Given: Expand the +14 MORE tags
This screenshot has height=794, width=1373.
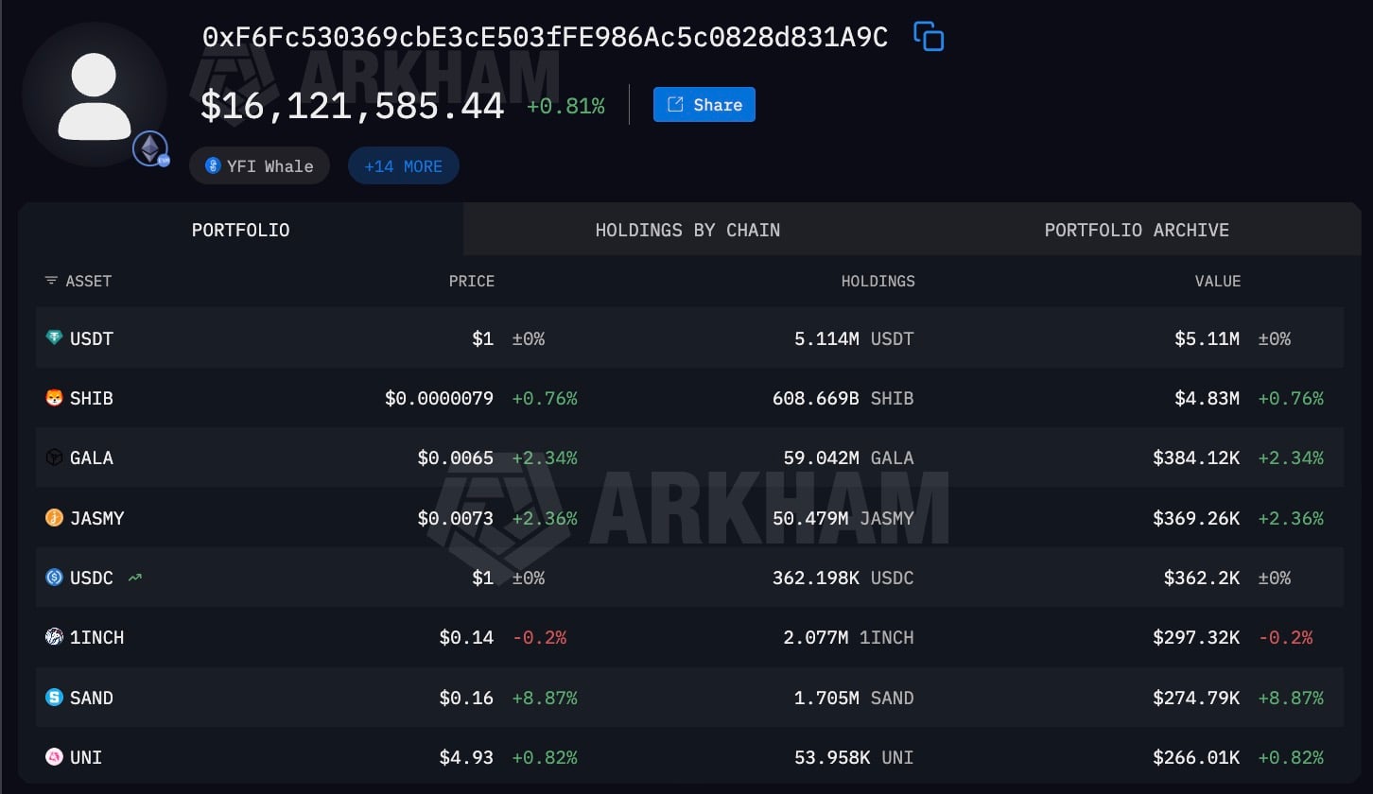Looking at the screenshot, I should pyautogui.click(x=404, y=166).
